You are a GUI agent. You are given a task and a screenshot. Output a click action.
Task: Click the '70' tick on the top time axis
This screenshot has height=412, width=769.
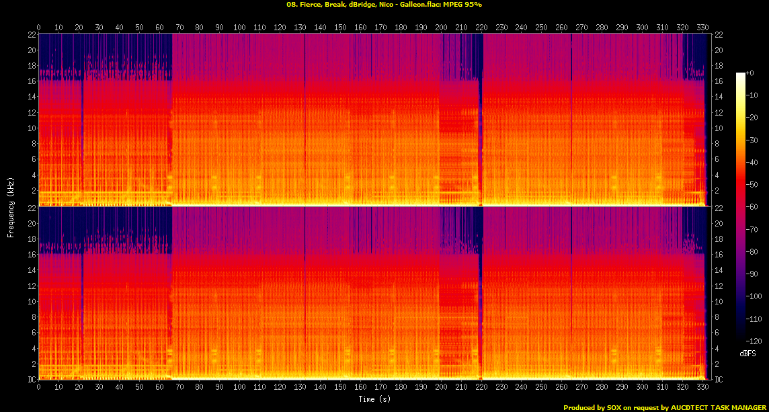pyautogui.click(x=179, y=28)
